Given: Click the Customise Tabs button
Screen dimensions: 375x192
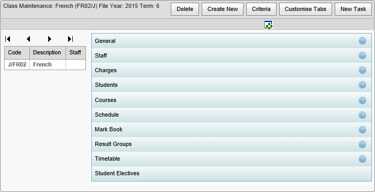Looking at the screenshot, I should tap(305, 9).
